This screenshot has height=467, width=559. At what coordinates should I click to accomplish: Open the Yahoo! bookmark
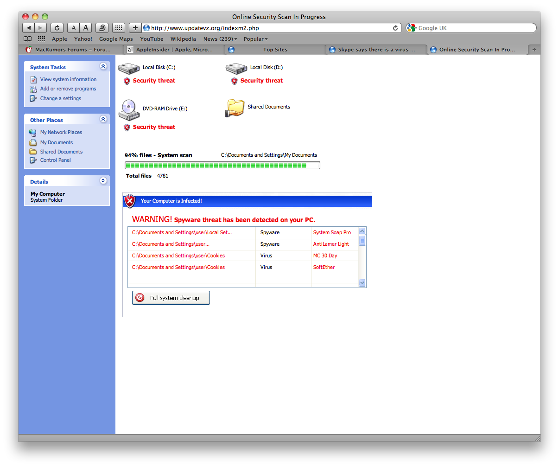(83, 39)
